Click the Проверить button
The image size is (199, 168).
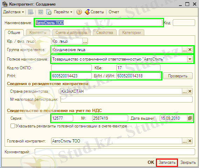coord(178,76)
